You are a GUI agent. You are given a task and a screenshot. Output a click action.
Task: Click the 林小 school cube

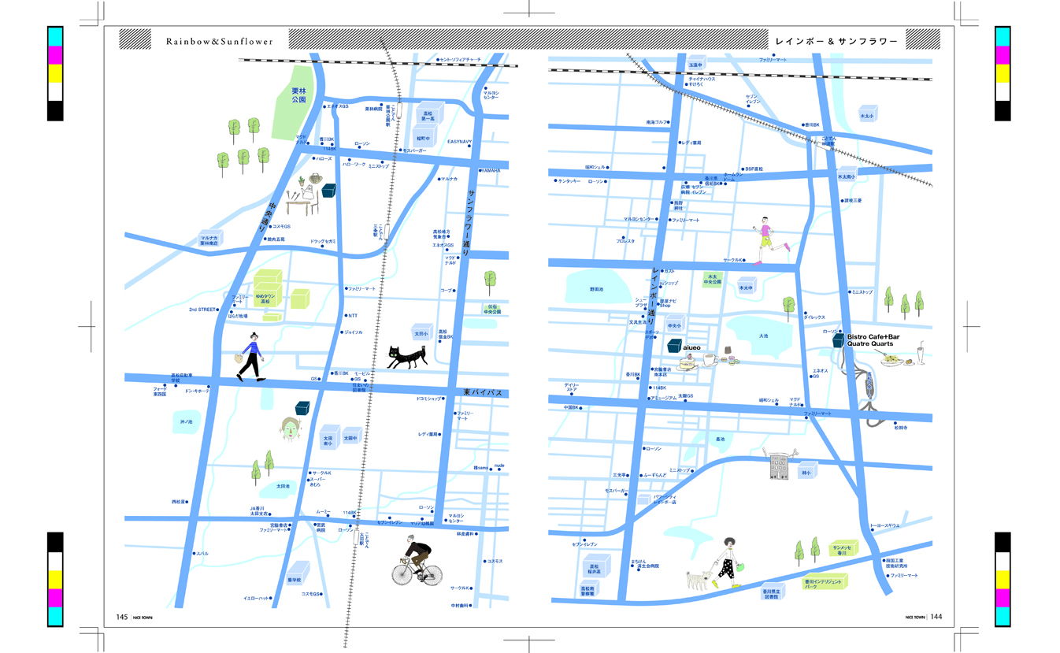click(x=806, y=471)
